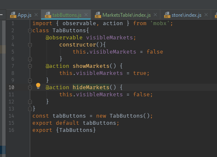This screenshot has width=217, height=157.
Task: Click the 'mobx' import string
Action: [x=160, y=23]
